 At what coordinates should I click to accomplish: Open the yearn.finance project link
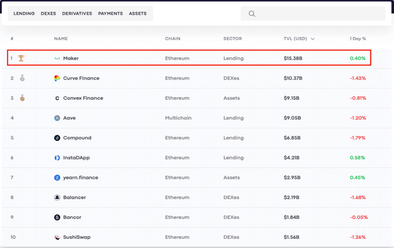pos(81,177)
